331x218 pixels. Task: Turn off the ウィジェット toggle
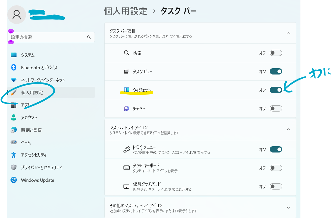coord(276,90)
